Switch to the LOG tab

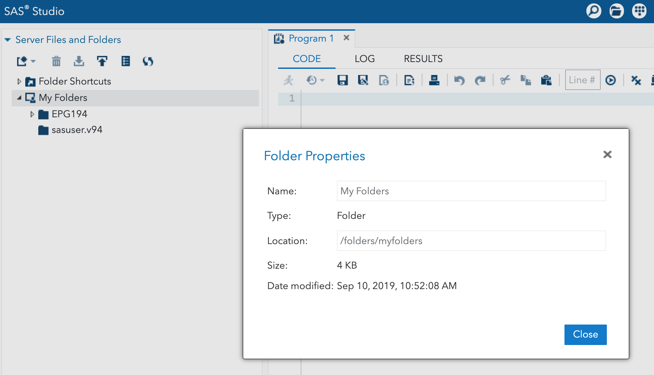(x=364, y=59)
